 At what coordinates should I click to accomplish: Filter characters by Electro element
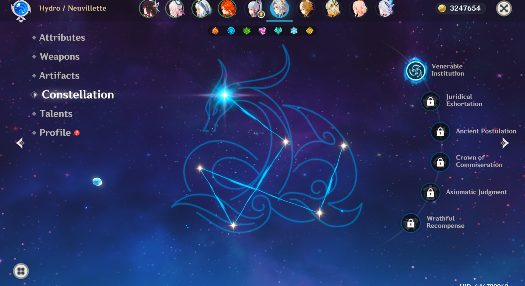click(262, 31)
